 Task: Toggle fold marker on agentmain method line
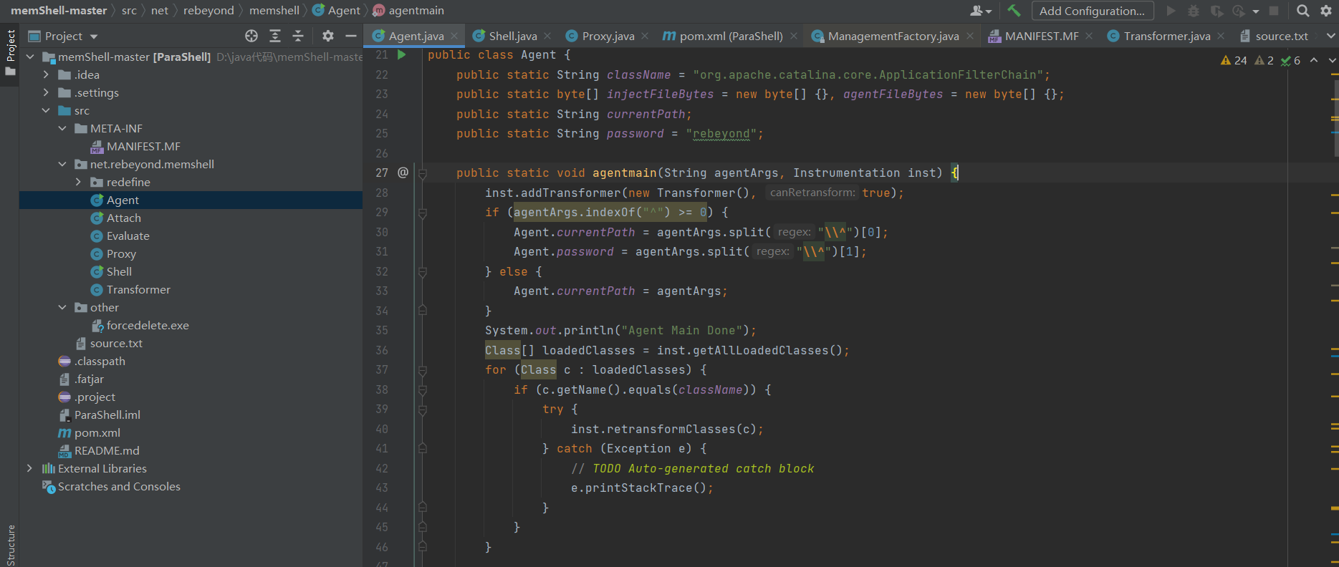coord(423,173)
